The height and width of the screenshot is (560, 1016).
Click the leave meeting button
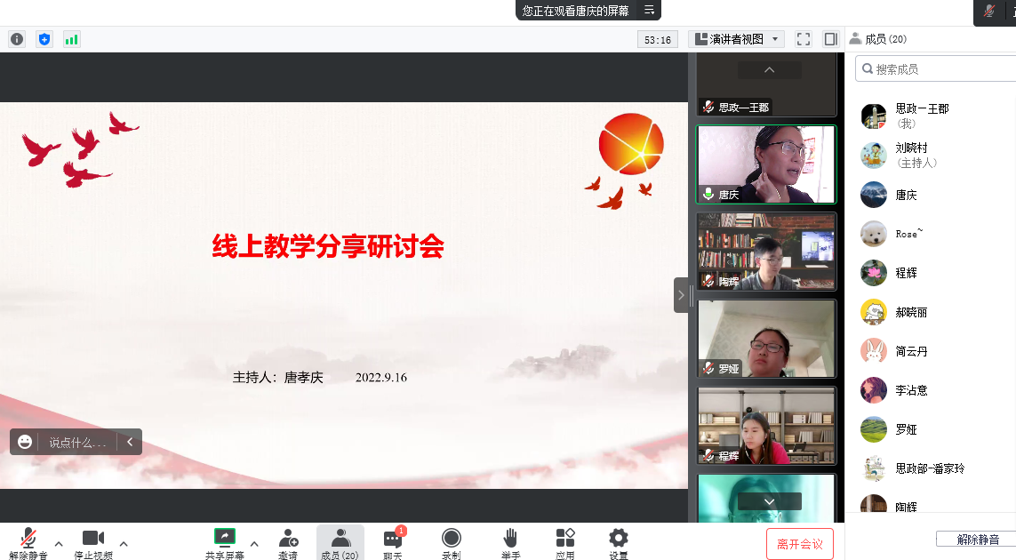(x=799, y=544)
